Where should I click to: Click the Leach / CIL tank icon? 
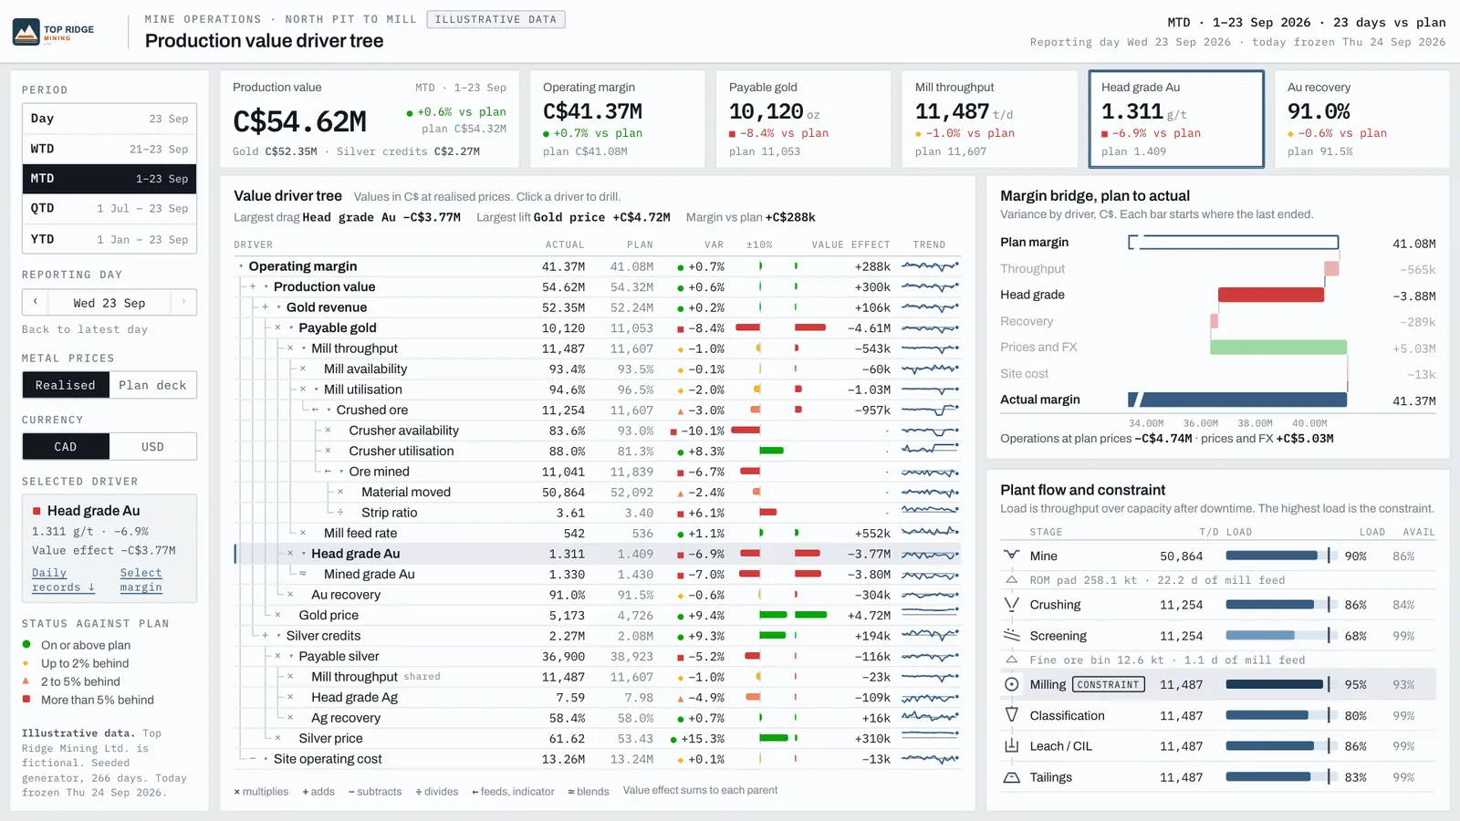pos(1011,746)
